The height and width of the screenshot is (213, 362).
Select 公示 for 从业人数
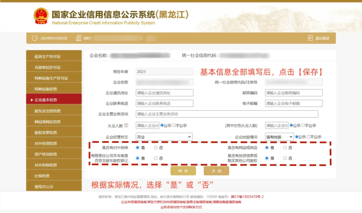pos(162,125)
